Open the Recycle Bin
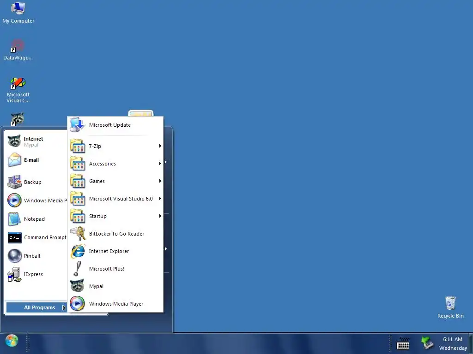Image resolution: width=473 pixels, height=354 pixels. (450, 307)
